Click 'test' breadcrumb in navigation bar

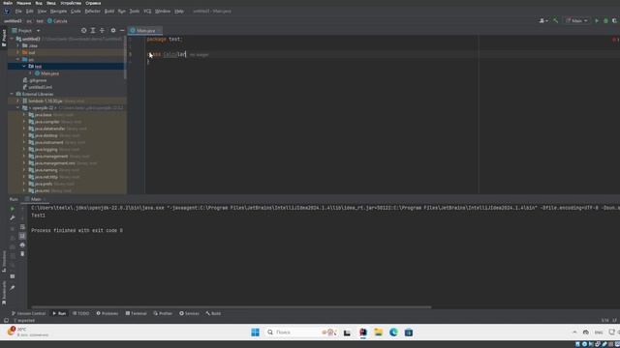(x=40, y=21)
